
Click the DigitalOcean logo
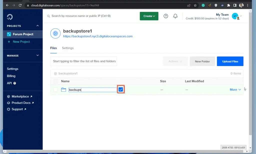click(10, 17)
